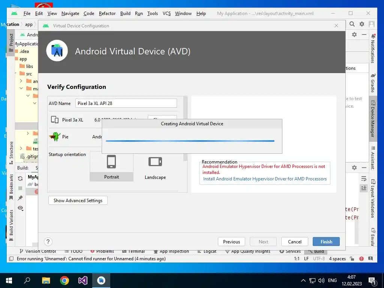
Task: Toggle the Project tool window tab
Action: pos(11,43)
